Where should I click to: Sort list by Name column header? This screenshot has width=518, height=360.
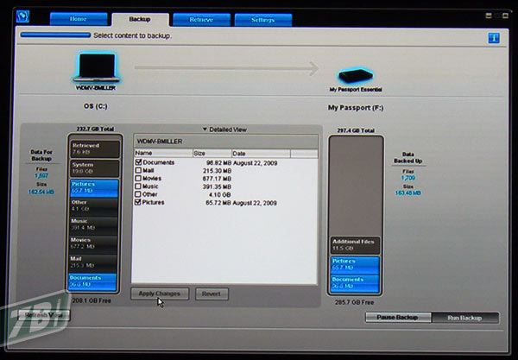click(x=163, y=153)
